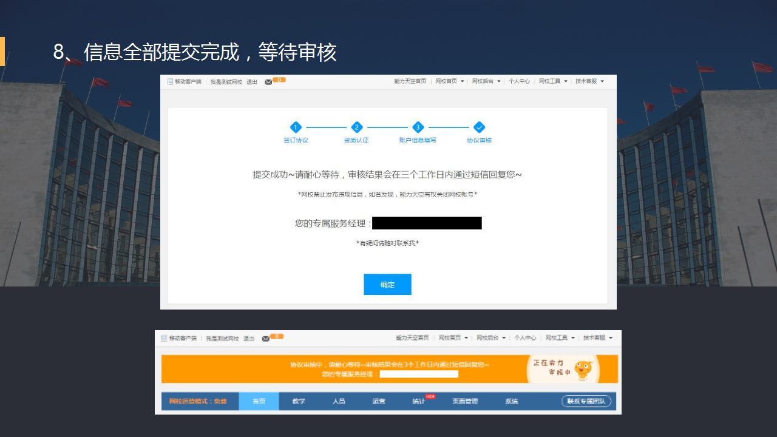Click the step 2 diamond icon above 资质认证
The height and width of the screenshot is (437, 777).
point(357,127)
